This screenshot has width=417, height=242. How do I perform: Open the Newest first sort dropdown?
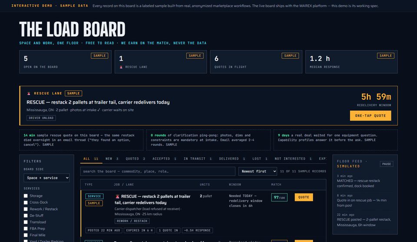258,171
